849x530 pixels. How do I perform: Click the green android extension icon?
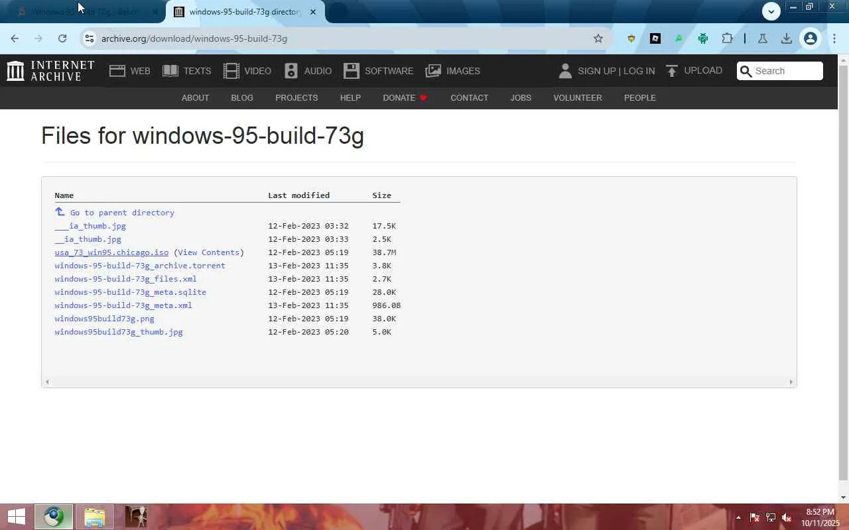(x=703, y=38)
